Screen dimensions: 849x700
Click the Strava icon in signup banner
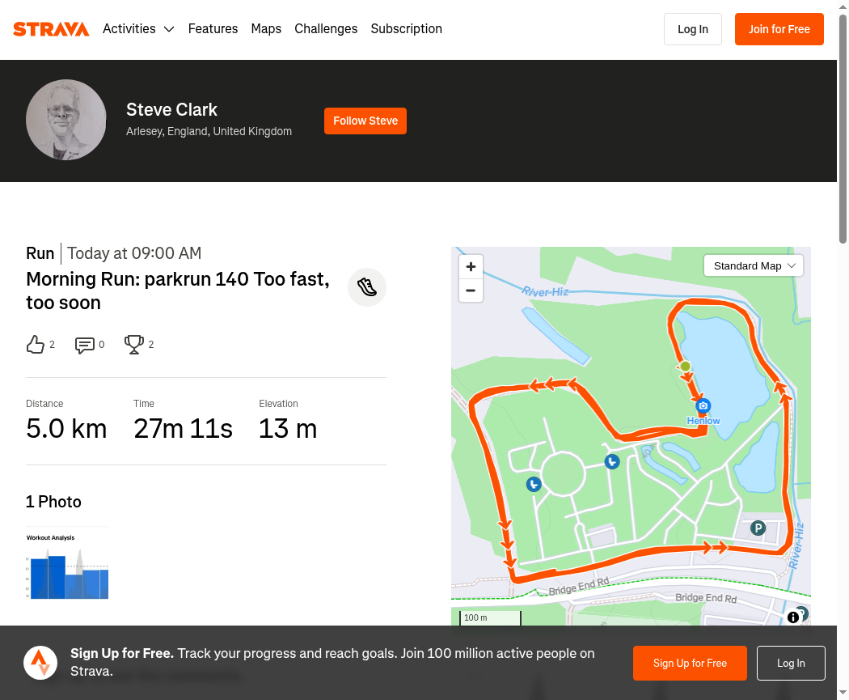pyautogui.click(x=40, y=663)
